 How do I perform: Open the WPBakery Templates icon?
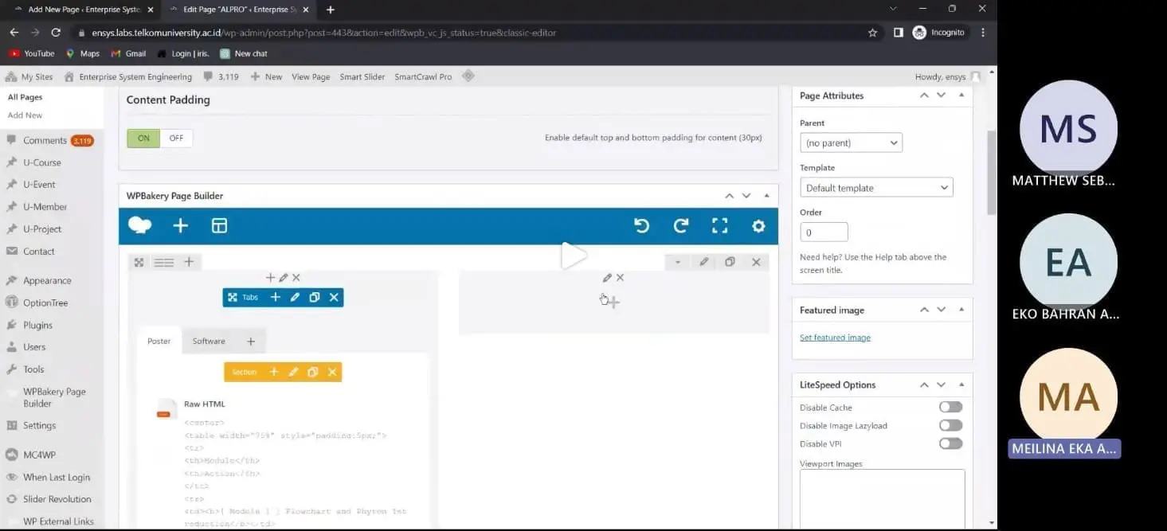point(219,226)
